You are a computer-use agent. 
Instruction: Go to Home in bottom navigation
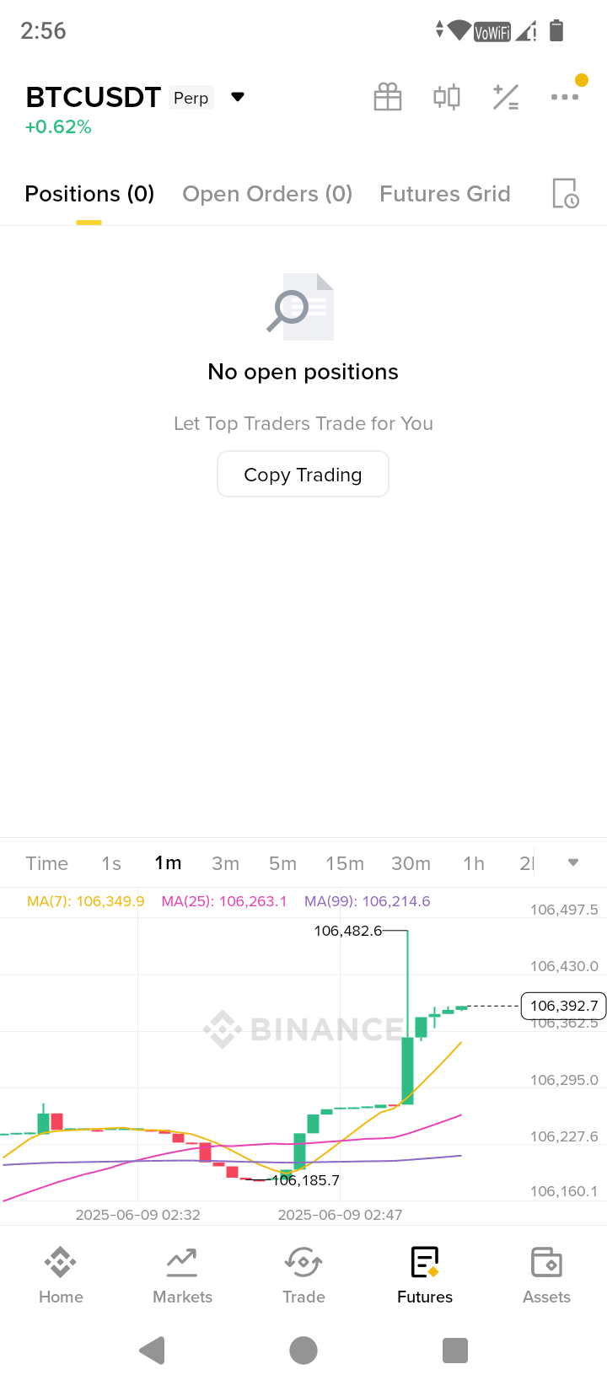(x=61, y=1276)
